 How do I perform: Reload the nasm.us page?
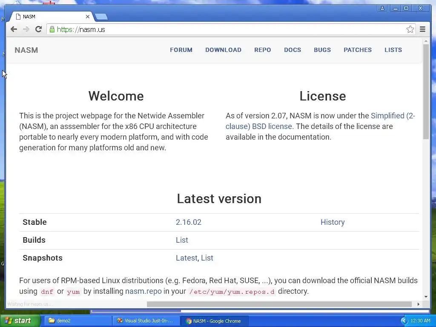pos(38,29)
